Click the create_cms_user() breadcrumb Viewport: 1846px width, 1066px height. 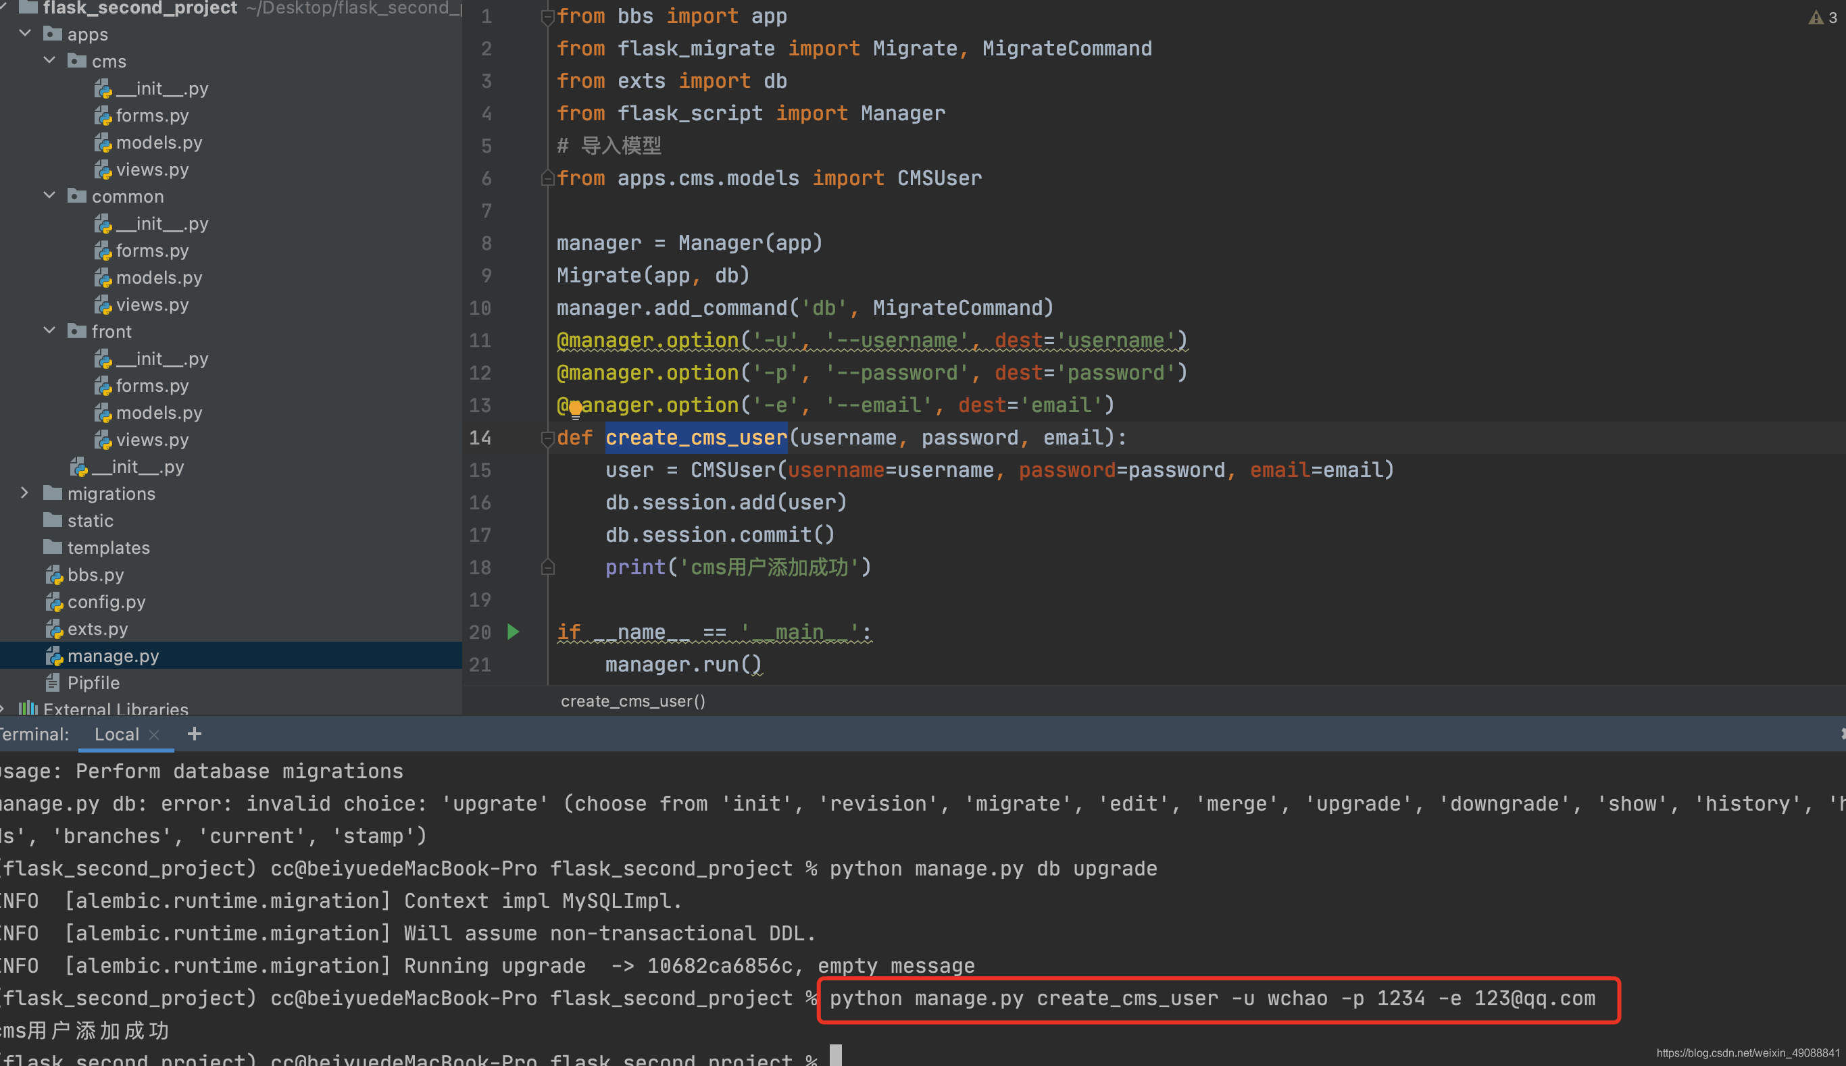click(632, 701)
